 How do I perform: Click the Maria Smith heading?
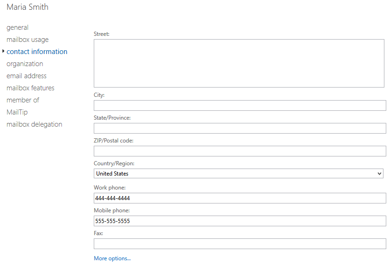tap(28, 7)
